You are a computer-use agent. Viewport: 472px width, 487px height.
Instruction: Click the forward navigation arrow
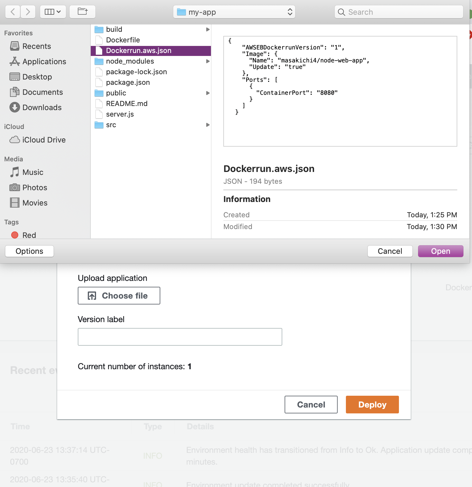click(28, 12)
